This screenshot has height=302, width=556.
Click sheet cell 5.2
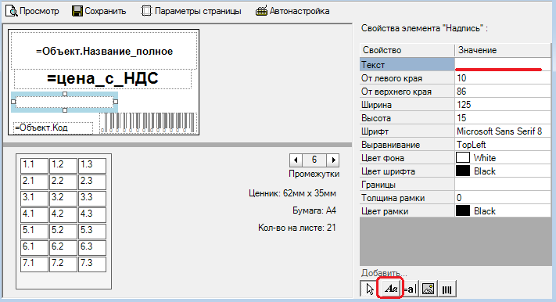[x=63, y=231]
